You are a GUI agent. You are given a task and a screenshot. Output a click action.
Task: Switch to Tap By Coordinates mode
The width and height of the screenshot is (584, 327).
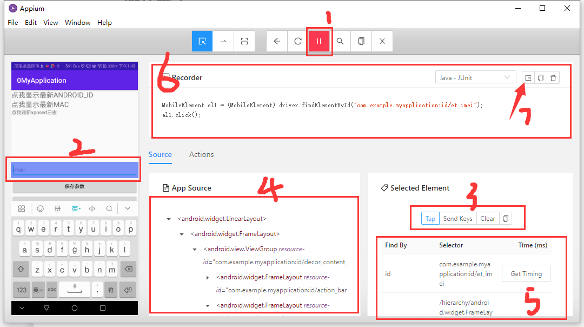pyautogui.click(x=244, y=41)
